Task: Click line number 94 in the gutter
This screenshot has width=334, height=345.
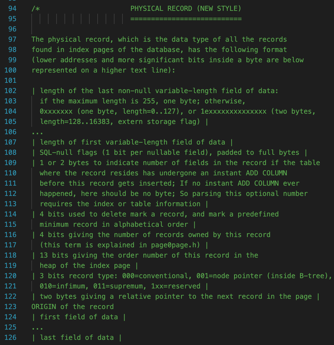Action: [12, 9]
